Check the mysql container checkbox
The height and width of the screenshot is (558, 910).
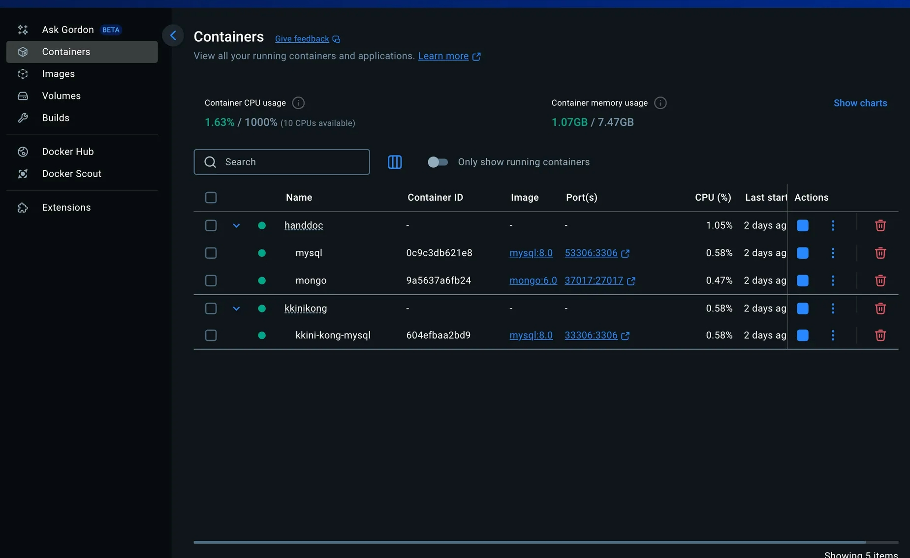click(211, 253)
